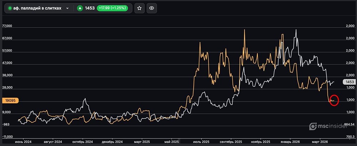The image size is (357, 146).
Task: Click the green status dot before instrument name
Action: pos(10,8)
